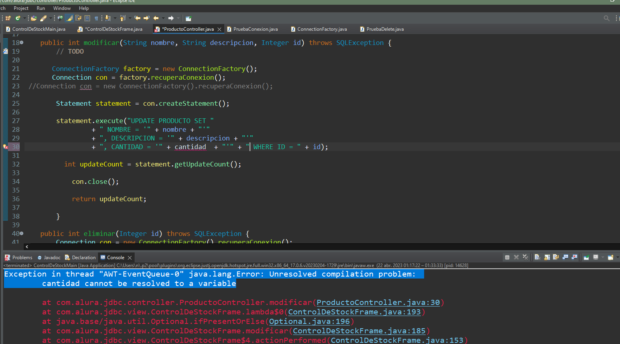
Task: Click Display Selected Console monitor icon
Action: tap(596, 257)
